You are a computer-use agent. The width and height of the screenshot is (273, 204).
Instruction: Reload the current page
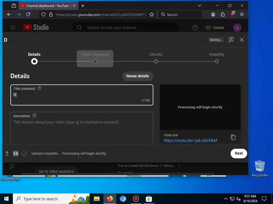click(28, 14)
